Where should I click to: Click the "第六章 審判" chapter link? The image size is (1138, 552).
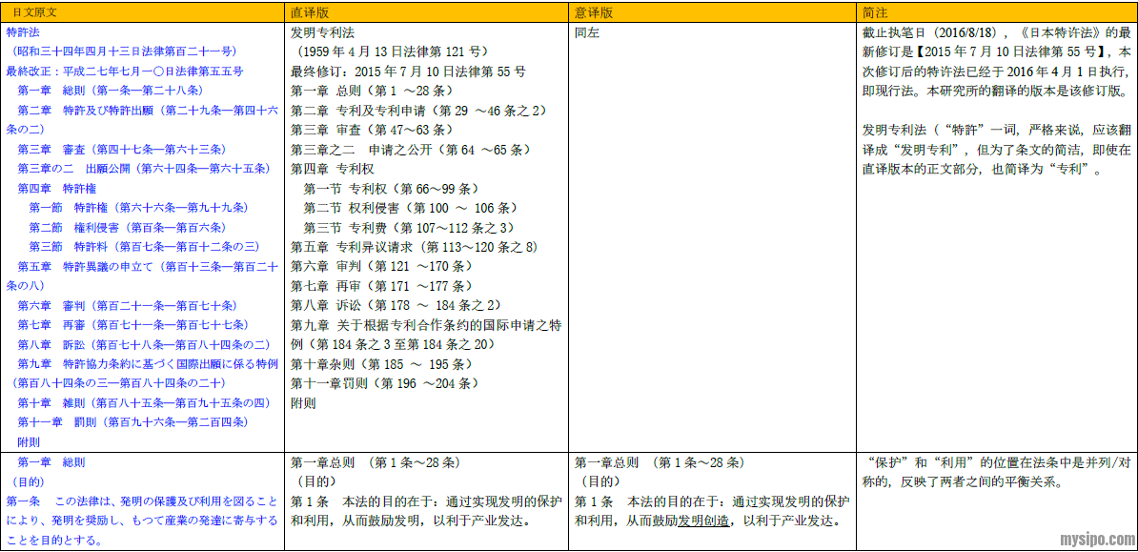click(x=127, y=305)
